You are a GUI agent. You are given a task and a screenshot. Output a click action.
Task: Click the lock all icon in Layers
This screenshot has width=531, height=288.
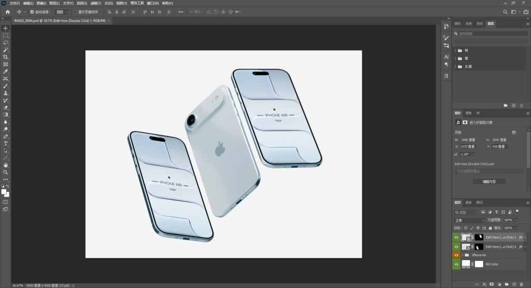coord(490,228)
